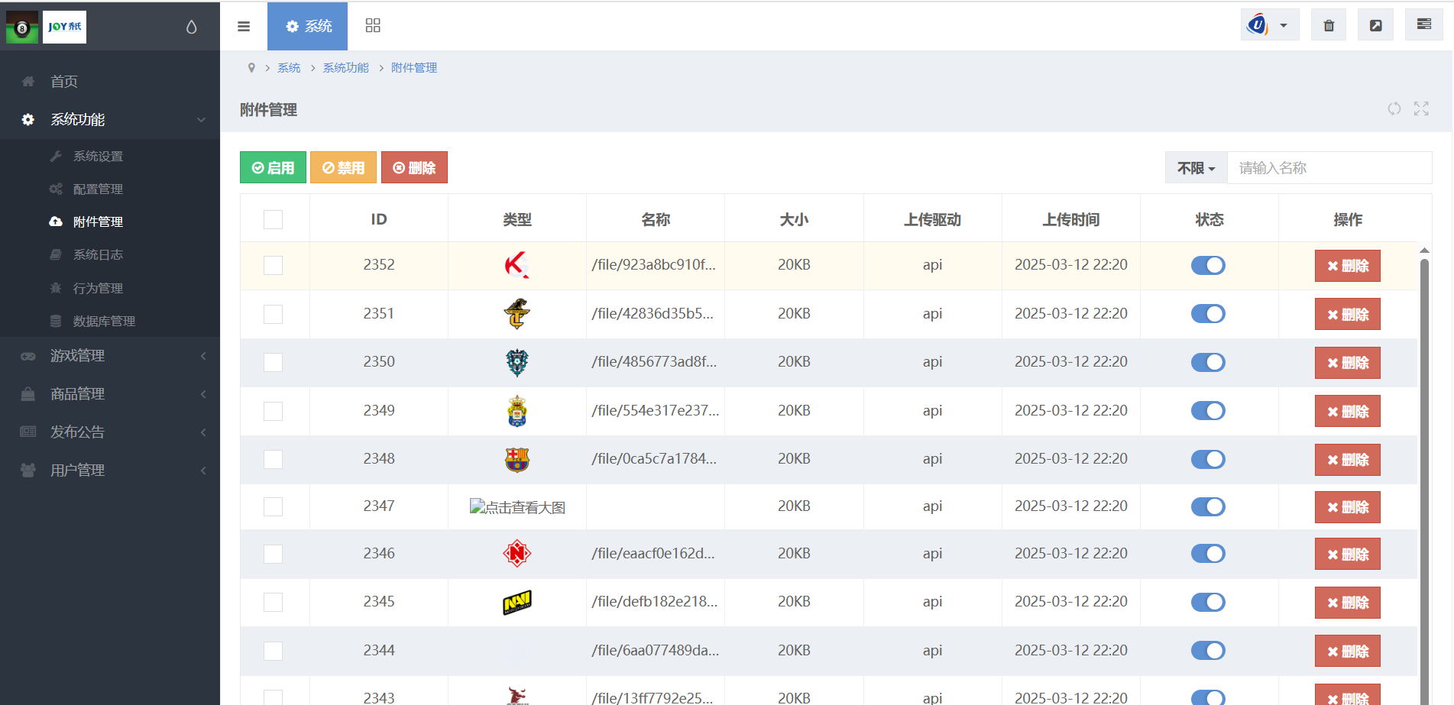Viewport: 1454px width, 705px height.
Task: Click the JOY logo in sidebar header
Action: coord(64,27)
